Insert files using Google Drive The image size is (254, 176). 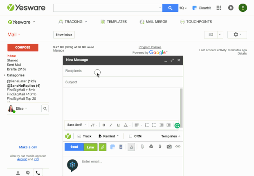tap(151, 147)
